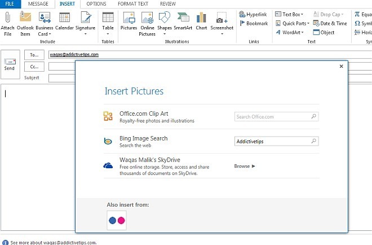Browse Waqas Malik's SkyDrive

[245, 166]
